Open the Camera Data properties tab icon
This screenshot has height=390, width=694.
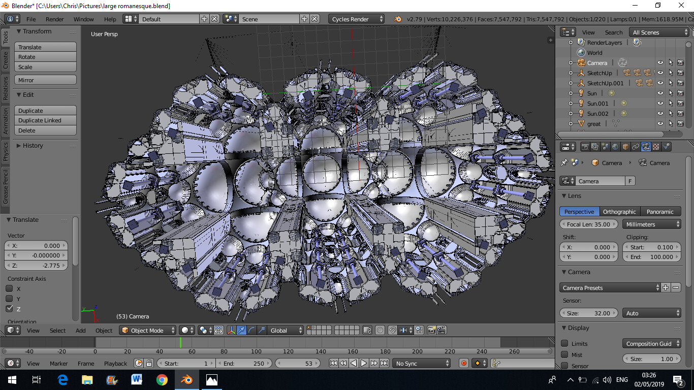pyautogui.click(x=646, y=147)
